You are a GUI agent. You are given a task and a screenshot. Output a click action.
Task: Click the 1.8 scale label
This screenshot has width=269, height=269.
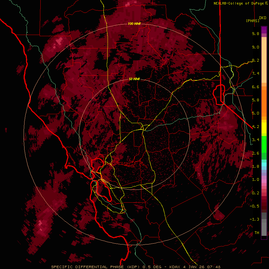tap(256, 166)
